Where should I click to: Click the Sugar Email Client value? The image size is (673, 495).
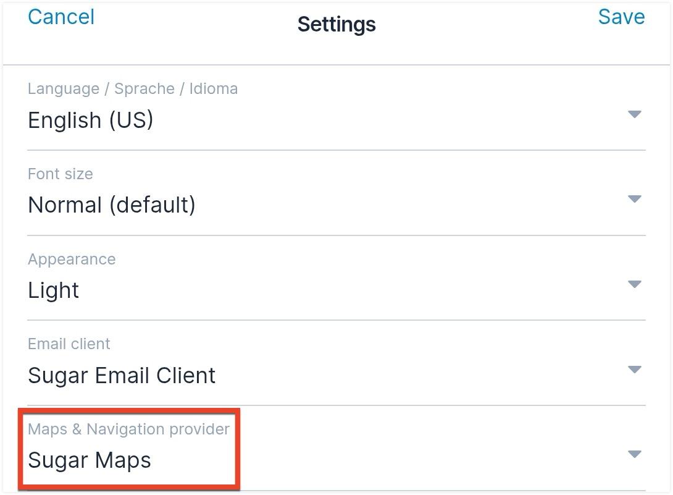[122, 375]
